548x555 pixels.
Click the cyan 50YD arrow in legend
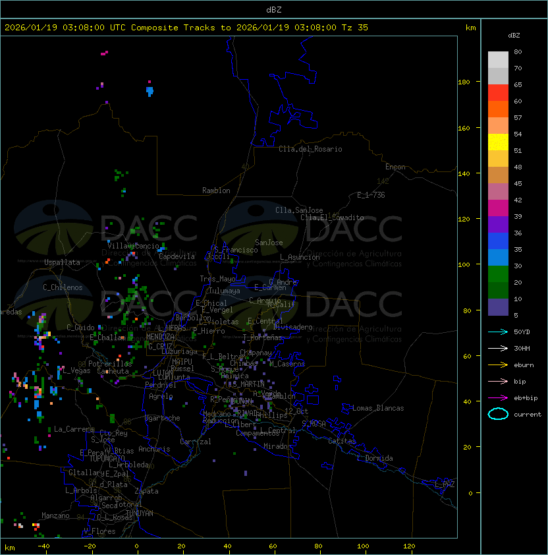click(499, 332)
